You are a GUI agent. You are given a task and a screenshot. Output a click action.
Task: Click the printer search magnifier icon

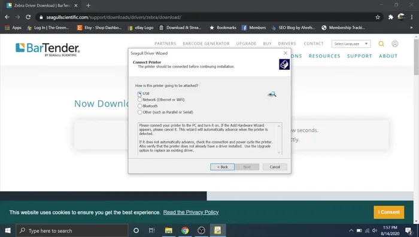tap(272, 94)
